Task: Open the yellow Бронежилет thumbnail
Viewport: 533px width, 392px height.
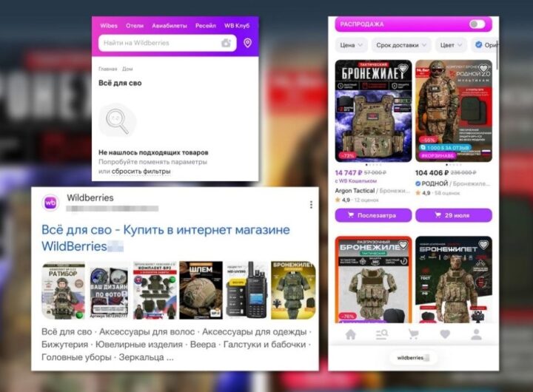Action: (293, 291)
